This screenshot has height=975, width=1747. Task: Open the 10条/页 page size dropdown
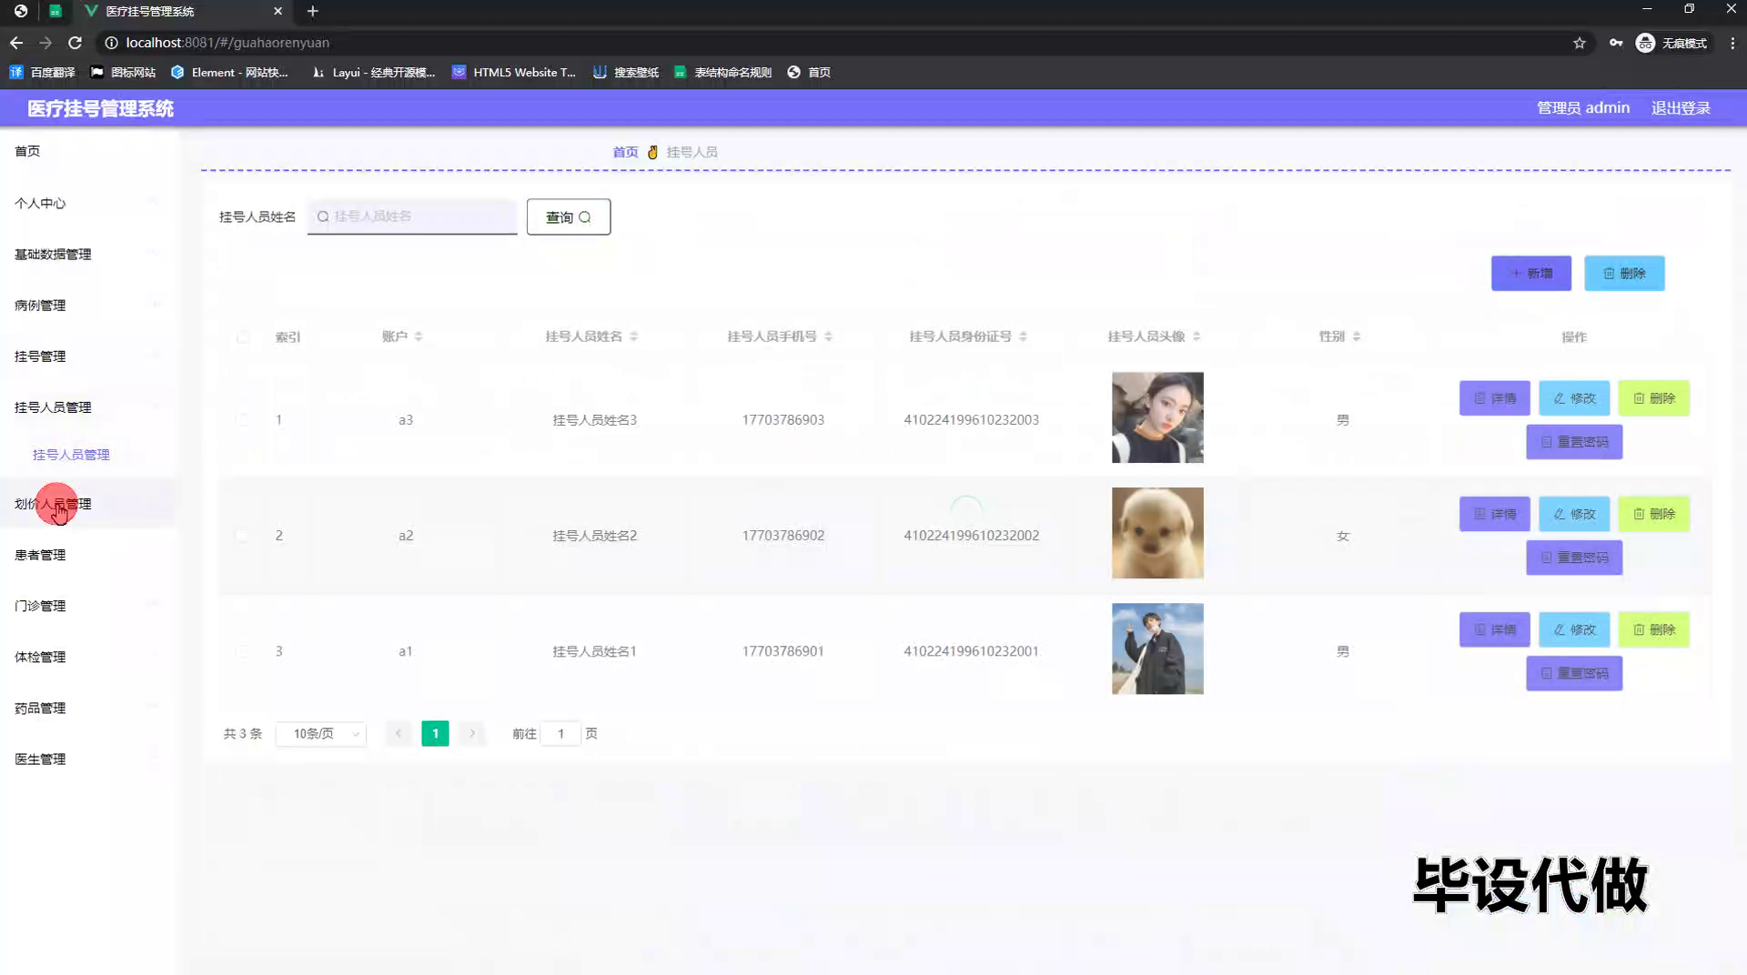pos(321,734)
